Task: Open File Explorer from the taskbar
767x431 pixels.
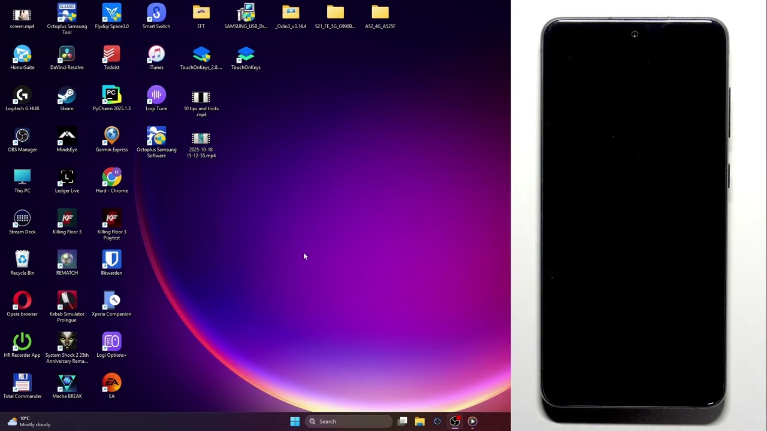Action: pos(420,421)
